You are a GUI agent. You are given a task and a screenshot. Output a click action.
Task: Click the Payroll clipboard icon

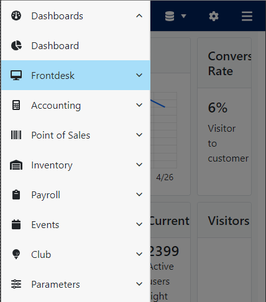coord(16,194)
